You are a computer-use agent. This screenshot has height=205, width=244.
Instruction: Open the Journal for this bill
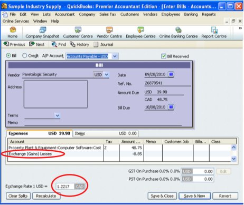[104, 44]
